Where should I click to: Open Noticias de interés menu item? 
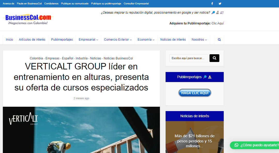(173, 40)
